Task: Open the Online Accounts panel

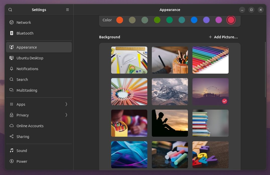Action: 30,126
